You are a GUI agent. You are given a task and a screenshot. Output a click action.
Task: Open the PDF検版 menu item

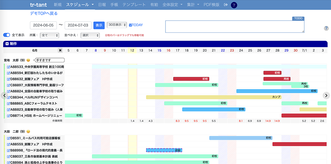[x=212, y=5]
